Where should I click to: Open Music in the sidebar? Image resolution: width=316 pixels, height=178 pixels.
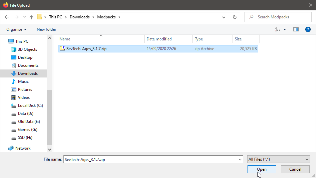(x=23, y=81)
